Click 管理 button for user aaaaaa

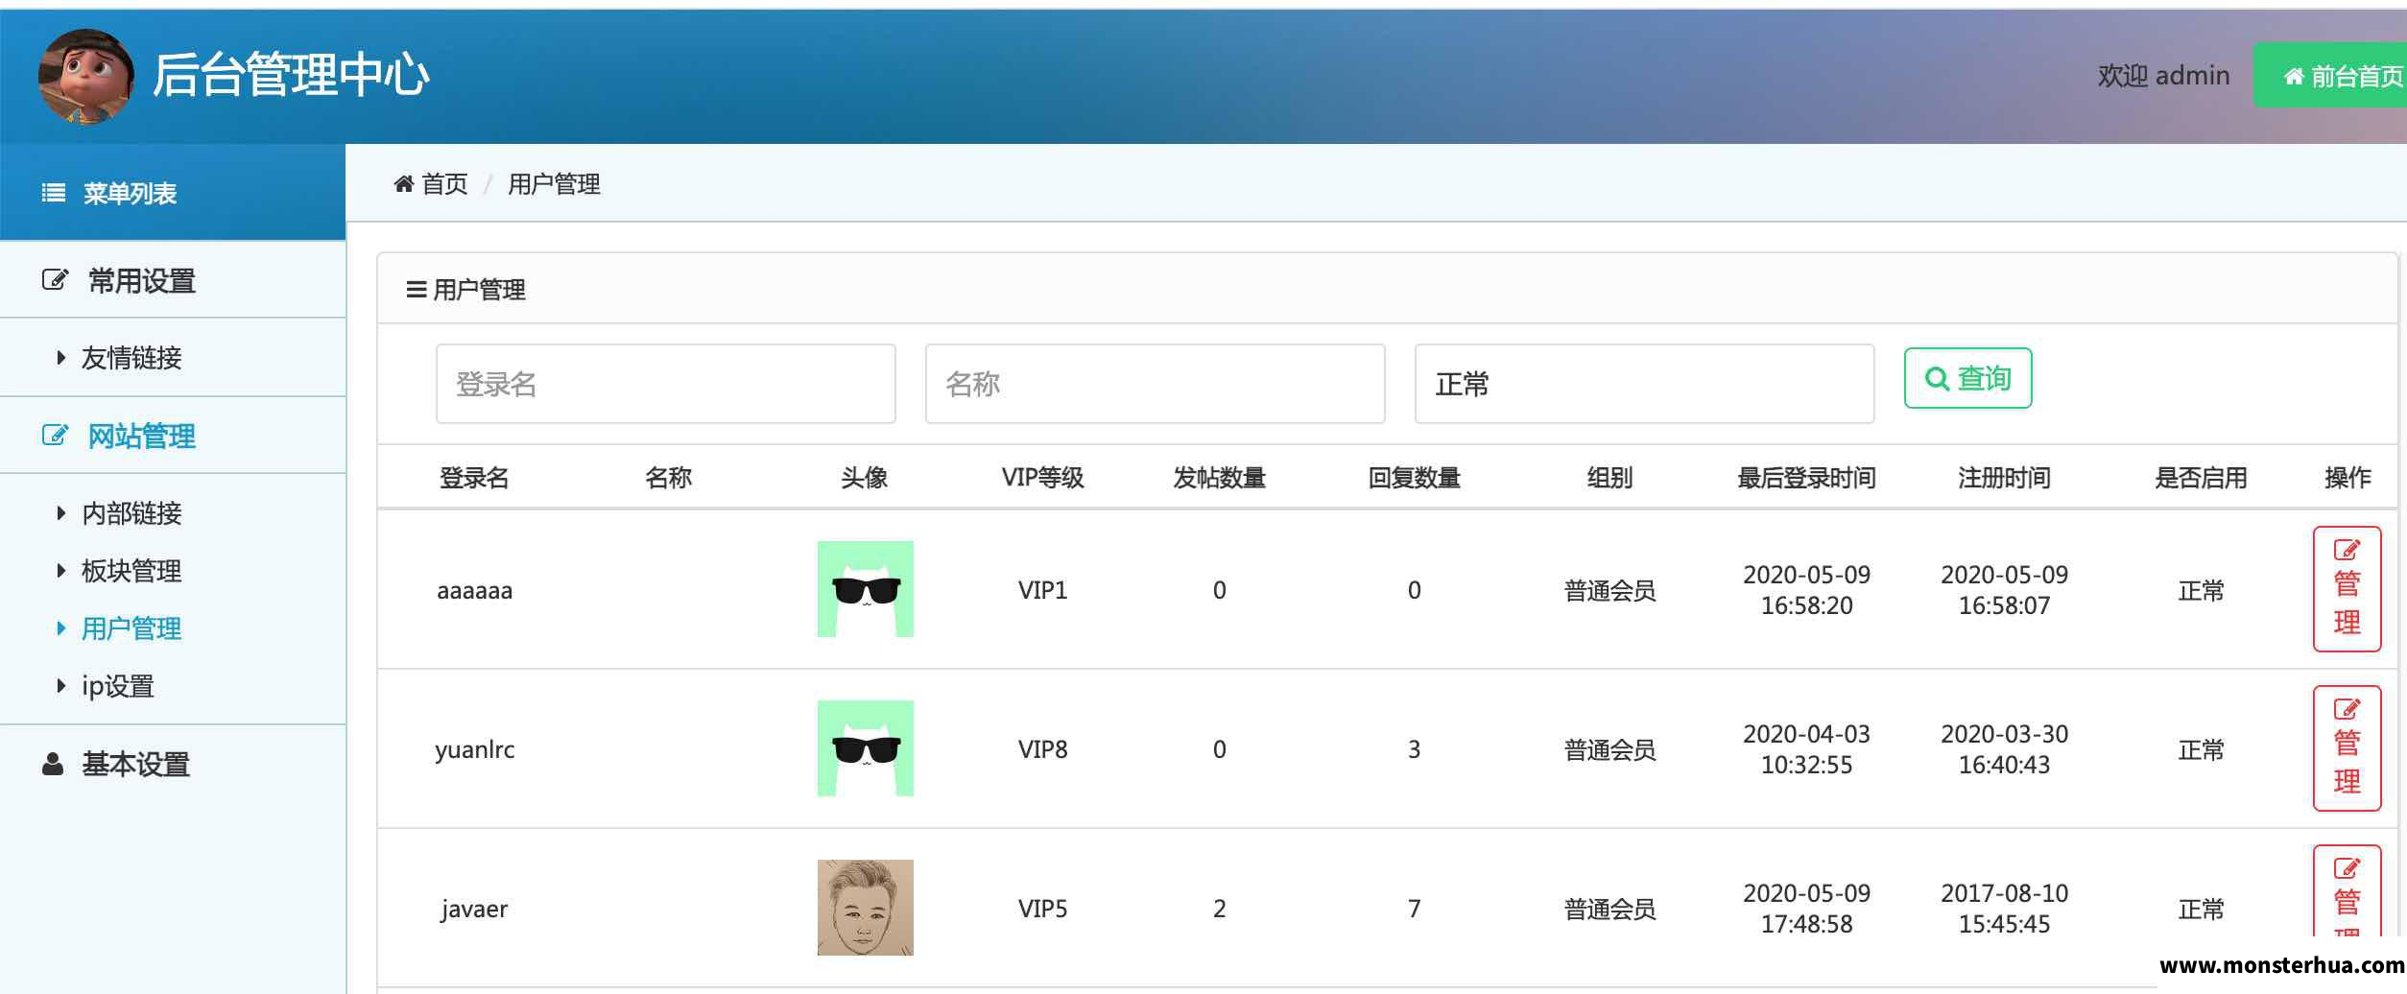2347,589
